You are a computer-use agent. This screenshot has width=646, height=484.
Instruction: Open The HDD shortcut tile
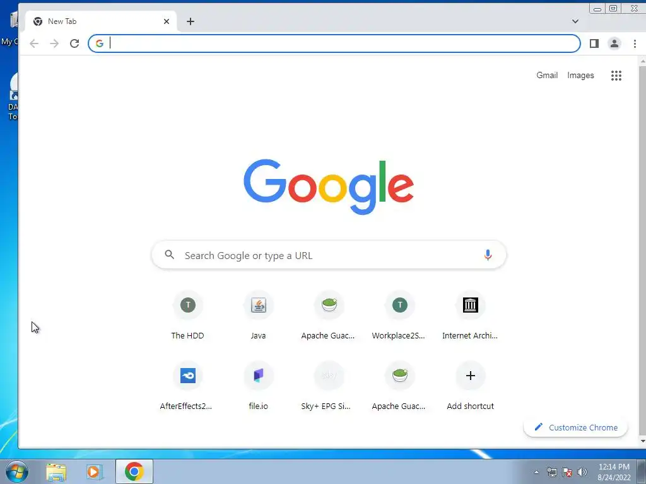(x=187, y=316)
